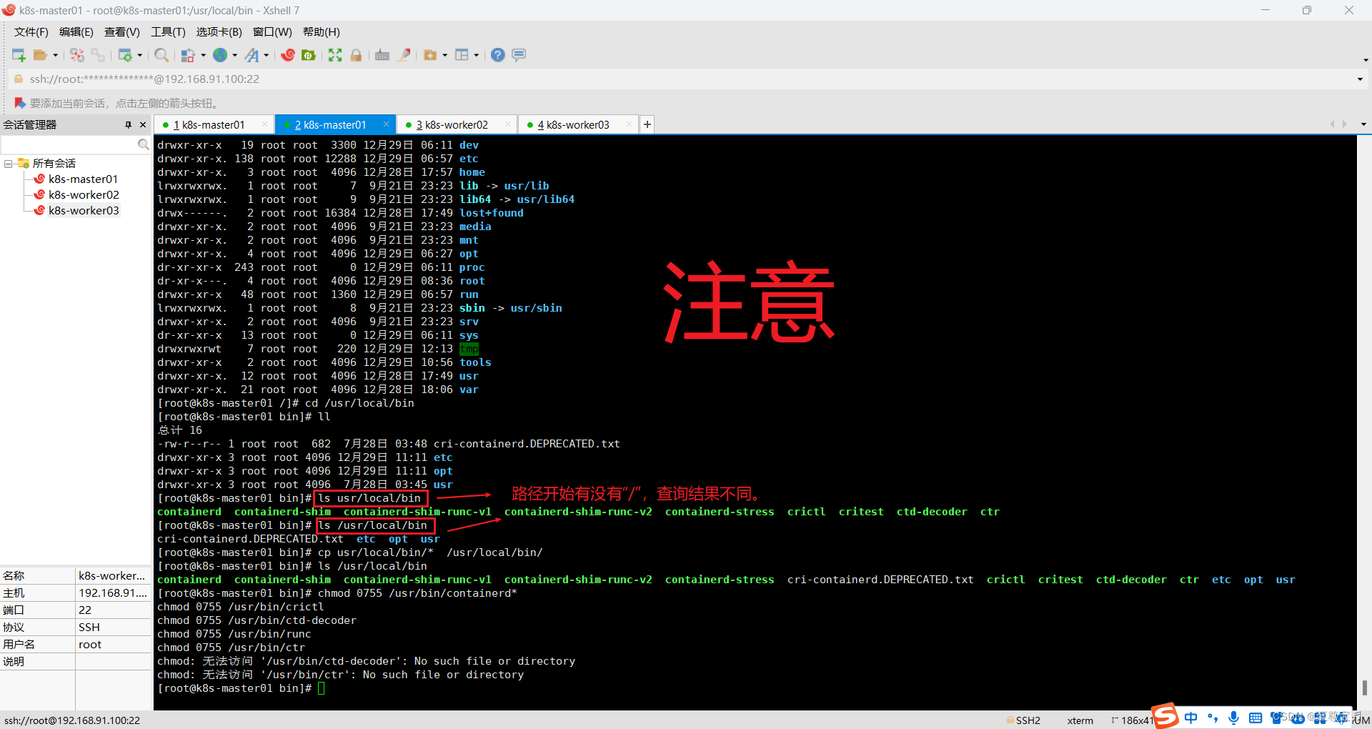This screenshot has width=1372, height=729.
Task: Expand the color scheme dropdown arrow
Action: 204,55
